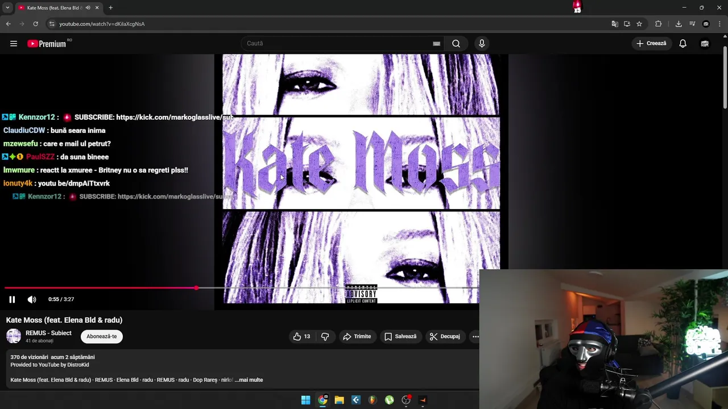View site information icon in address bar
The width and height of the screenshot is (728, 409).
tap(51, 24)
